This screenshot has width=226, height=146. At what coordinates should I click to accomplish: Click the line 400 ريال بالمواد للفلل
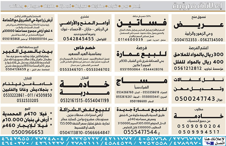click(x=198, y=62)
